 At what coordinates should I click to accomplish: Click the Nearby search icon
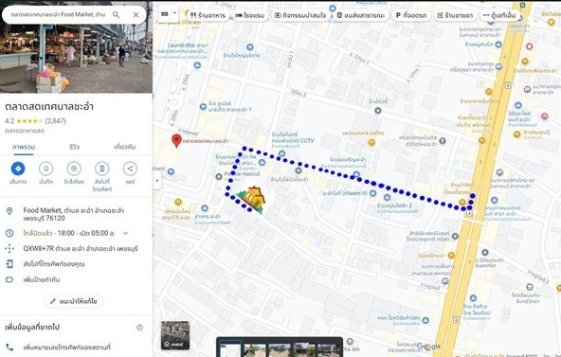[74, 169]
